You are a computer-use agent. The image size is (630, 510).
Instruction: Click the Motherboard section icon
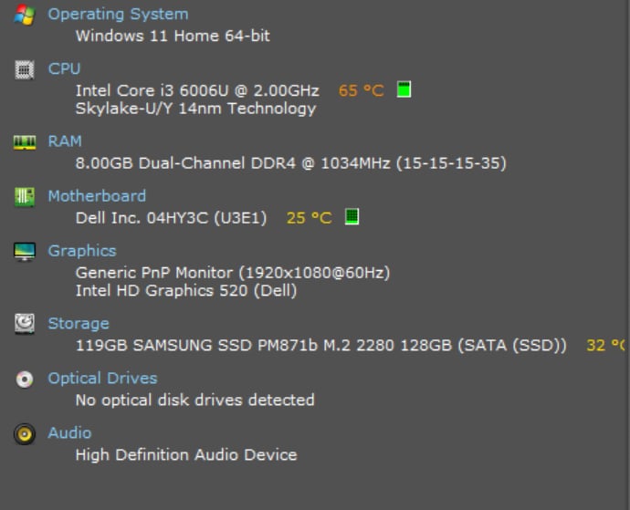click(x=25, y=196)
